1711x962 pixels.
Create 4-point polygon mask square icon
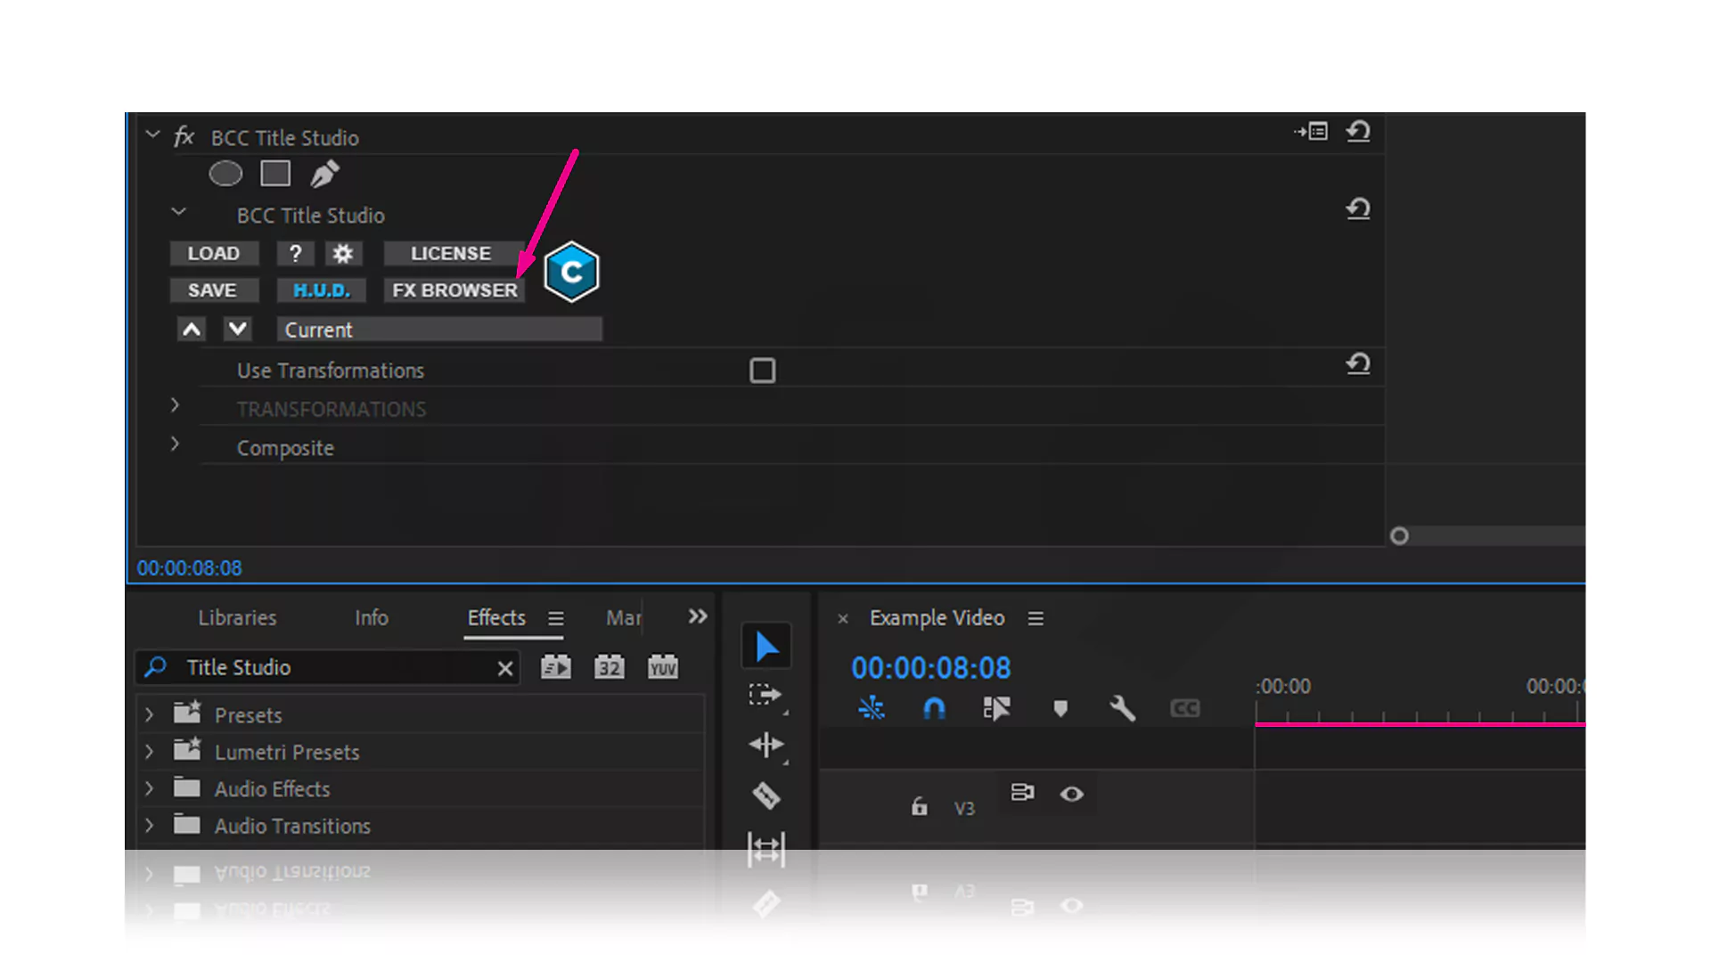pyautogui.click(x=275, y=173)
